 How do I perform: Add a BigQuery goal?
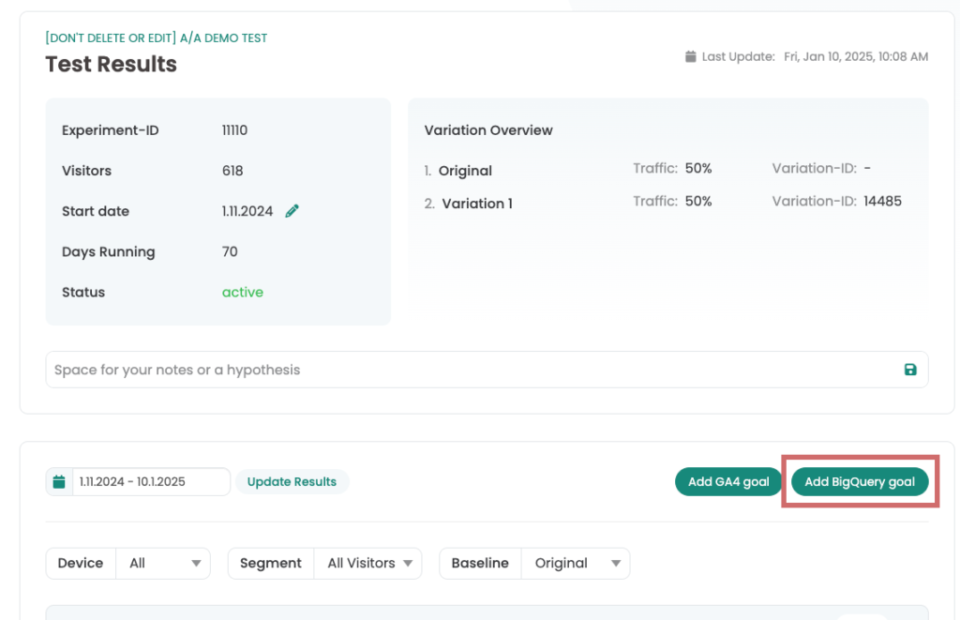tap(860, 481)
